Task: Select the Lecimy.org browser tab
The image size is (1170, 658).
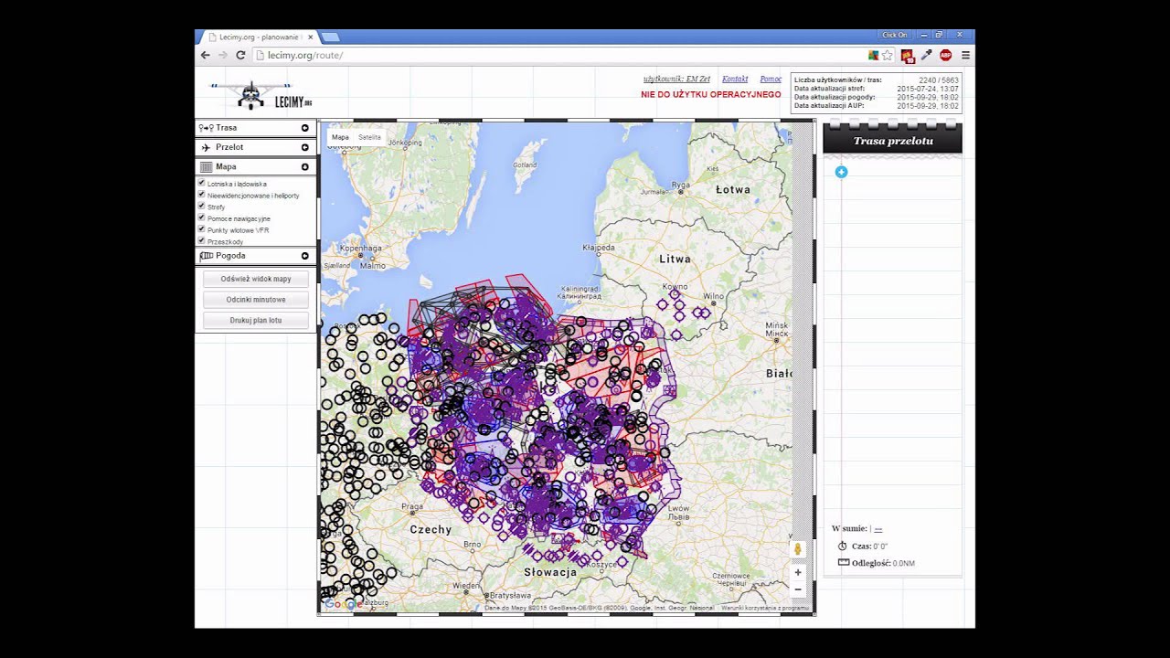Action: tap(259, 37)
